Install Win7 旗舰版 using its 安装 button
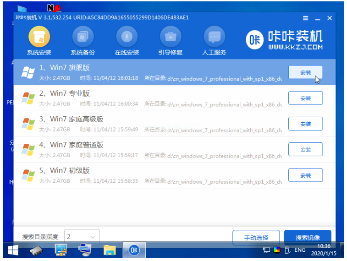Viewport: 347px width, 261px height. click(x=305, y=72)
